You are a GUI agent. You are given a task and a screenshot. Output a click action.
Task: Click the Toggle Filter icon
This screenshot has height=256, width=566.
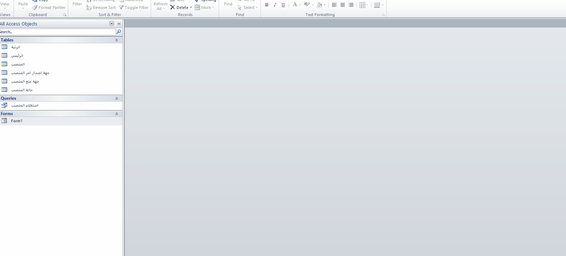[121, 8]
